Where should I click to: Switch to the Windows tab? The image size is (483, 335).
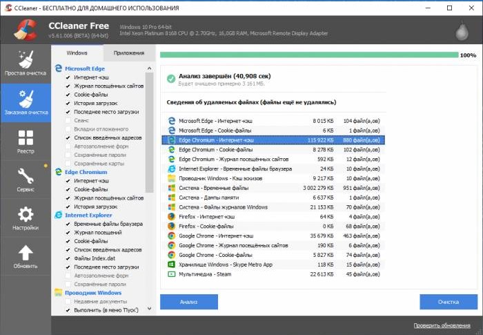(77, 52)
